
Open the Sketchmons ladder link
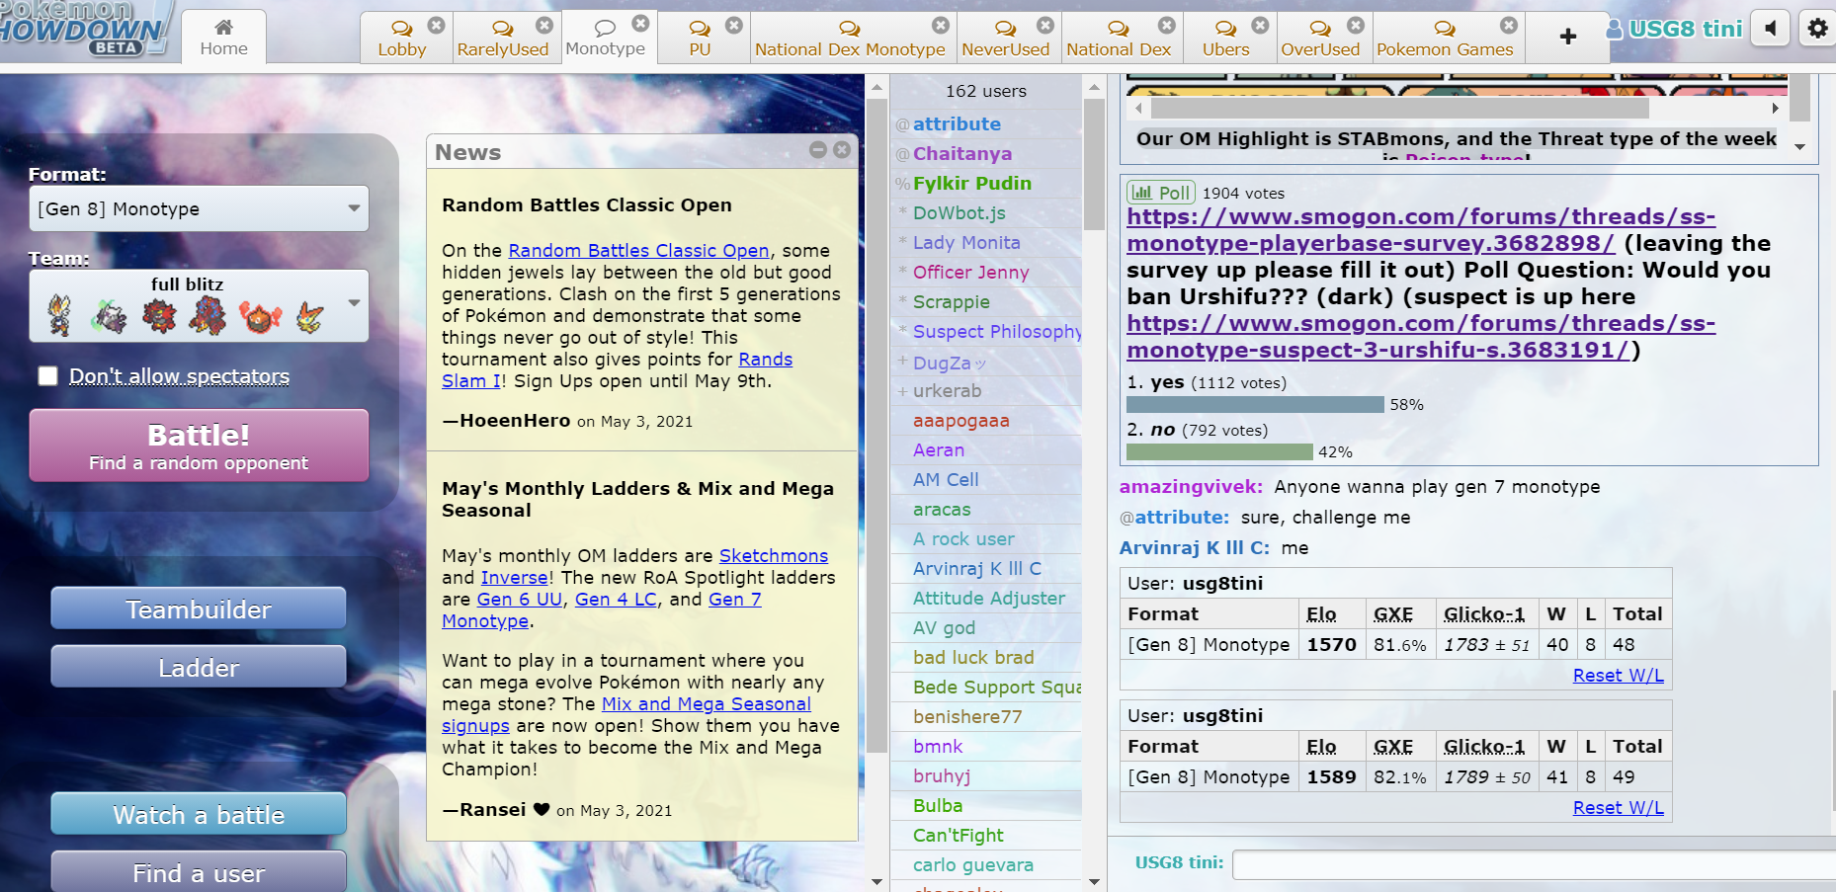(774, 556)
